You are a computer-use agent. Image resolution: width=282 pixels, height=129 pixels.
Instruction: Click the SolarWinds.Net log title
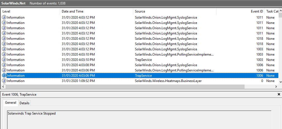13,3
